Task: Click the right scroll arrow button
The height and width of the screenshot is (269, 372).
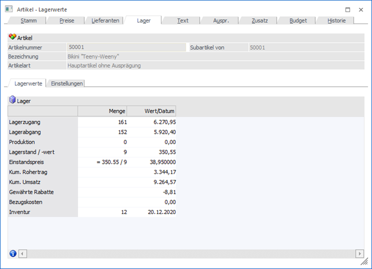Action: pyautogui.click(x=360, y=253)
